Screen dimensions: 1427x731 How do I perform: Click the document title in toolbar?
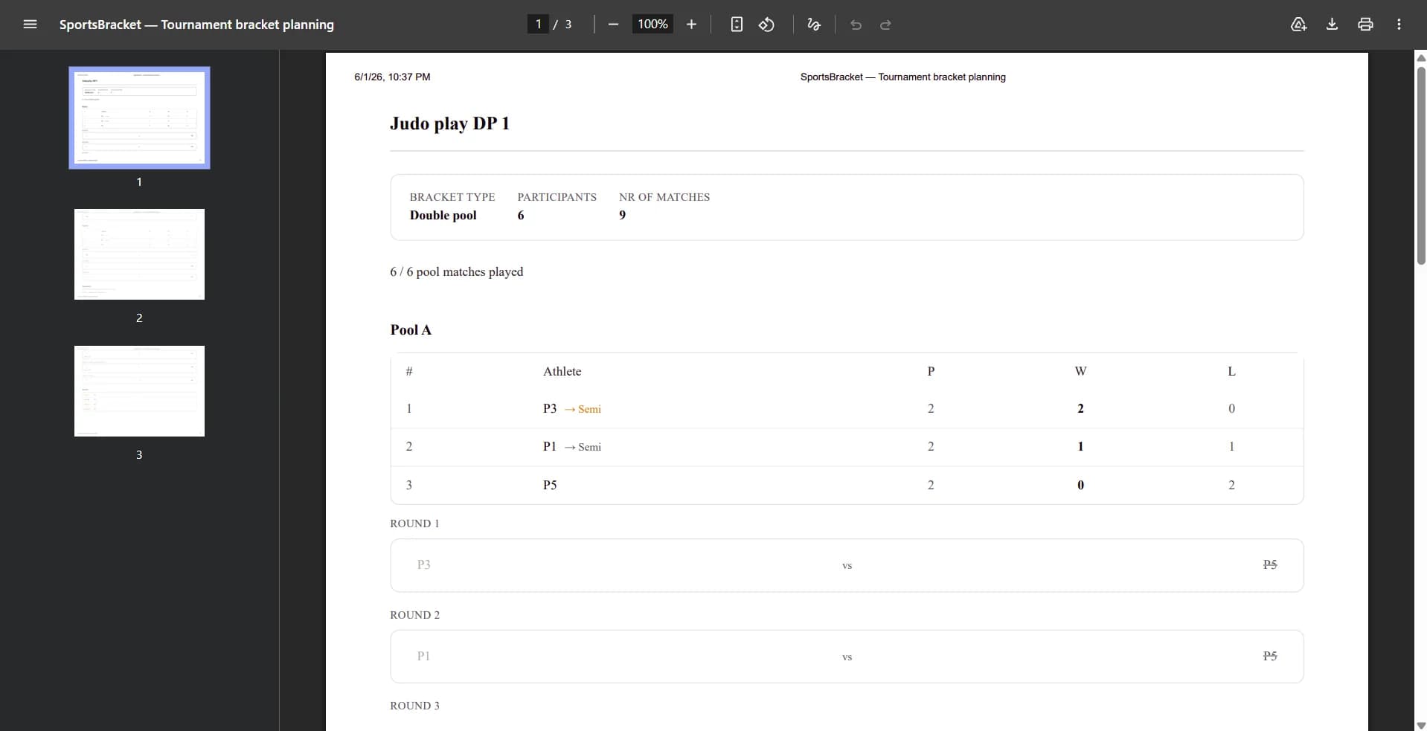196,25
